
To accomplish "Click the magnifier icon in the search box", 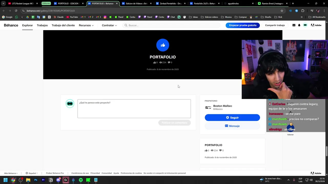I will tap(126, 25).
